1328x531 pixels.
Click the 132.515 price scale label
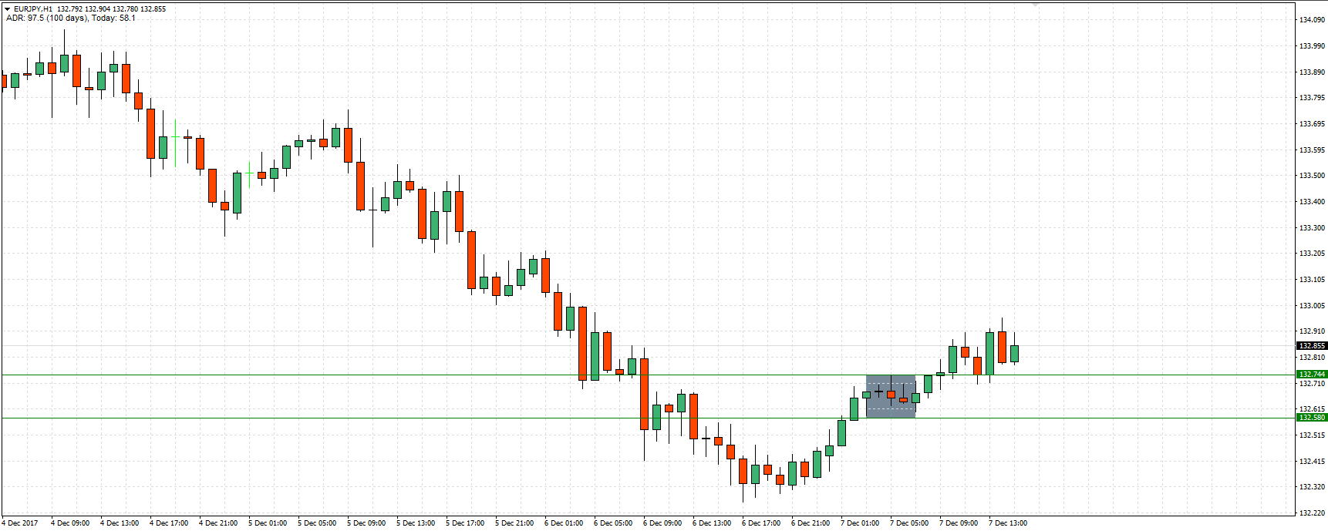coord(1312,435)
